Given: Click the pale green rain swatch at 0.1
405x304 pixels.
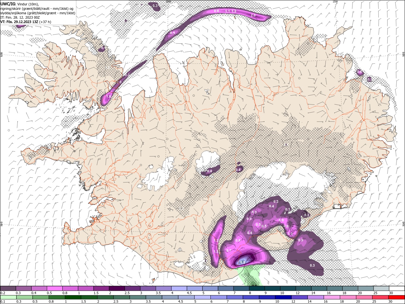Looking at the screenshot, I should coord(8,297).
